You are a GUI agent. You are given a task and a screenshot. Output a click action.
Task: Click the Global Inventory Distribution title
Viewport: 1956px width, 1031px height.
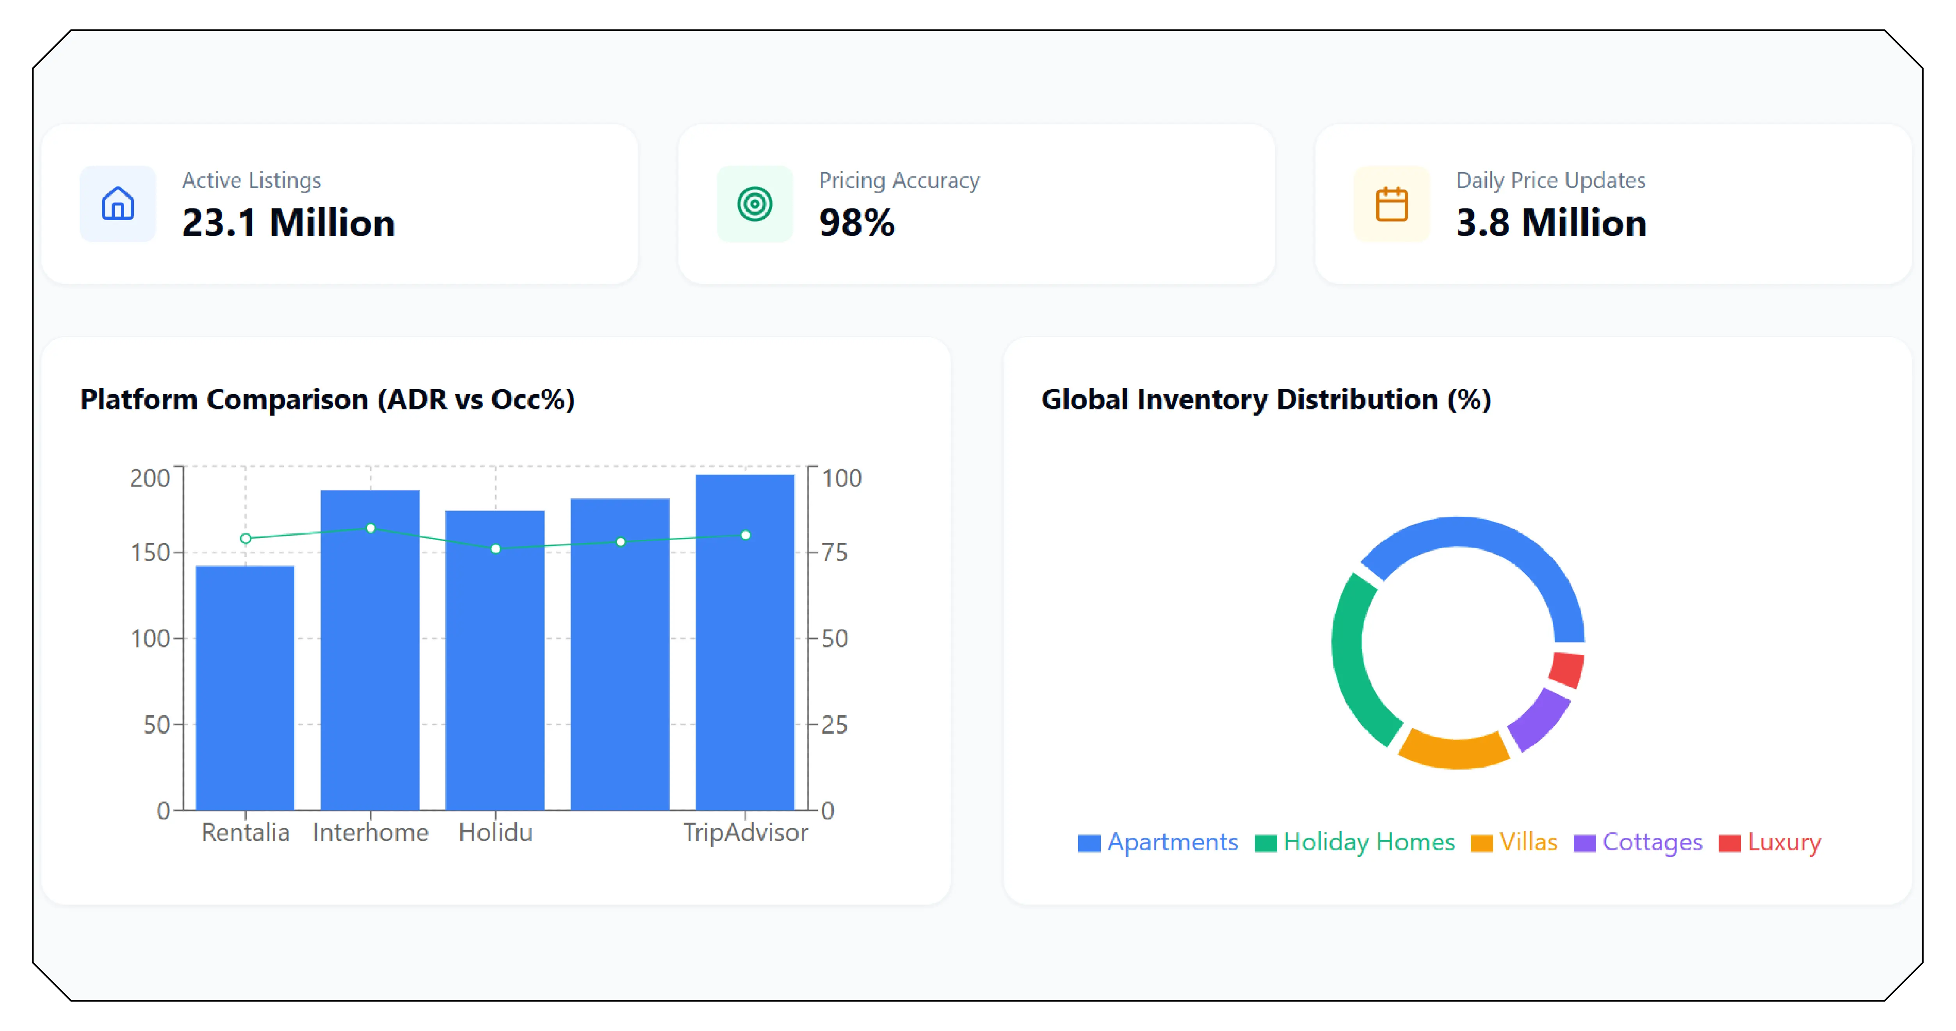pyautogui.click(x=1266, y=399)
